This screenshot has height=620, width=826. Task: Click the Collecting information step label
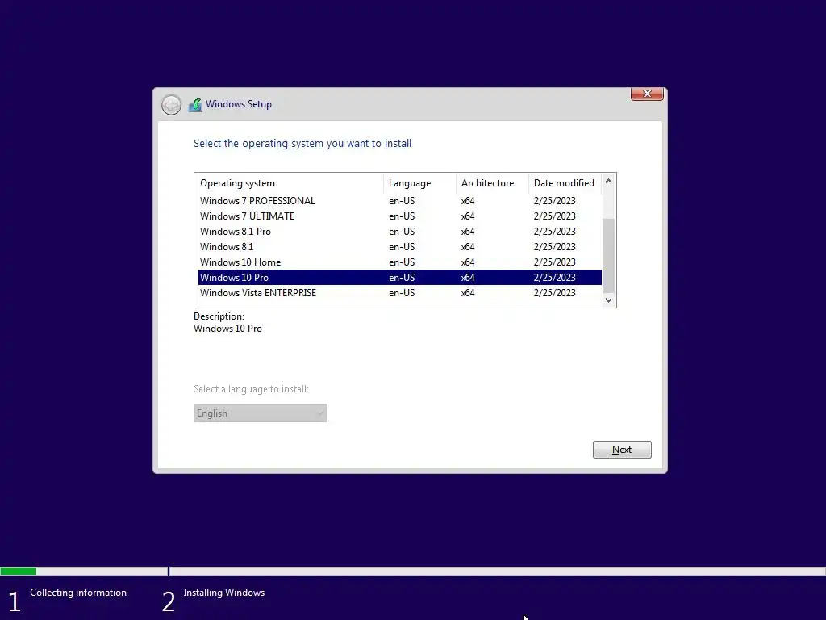(x=78, y=593)
